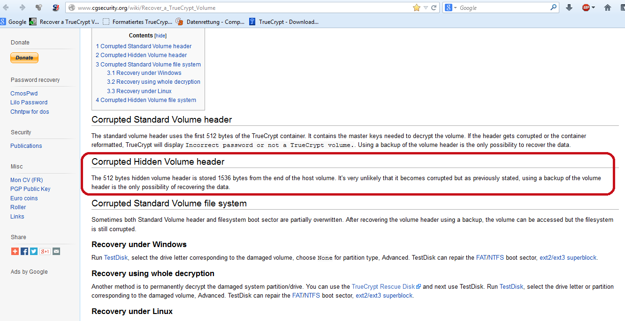Open the 'Datenrettung - Comp...' bookmark

tap(210, 22)
